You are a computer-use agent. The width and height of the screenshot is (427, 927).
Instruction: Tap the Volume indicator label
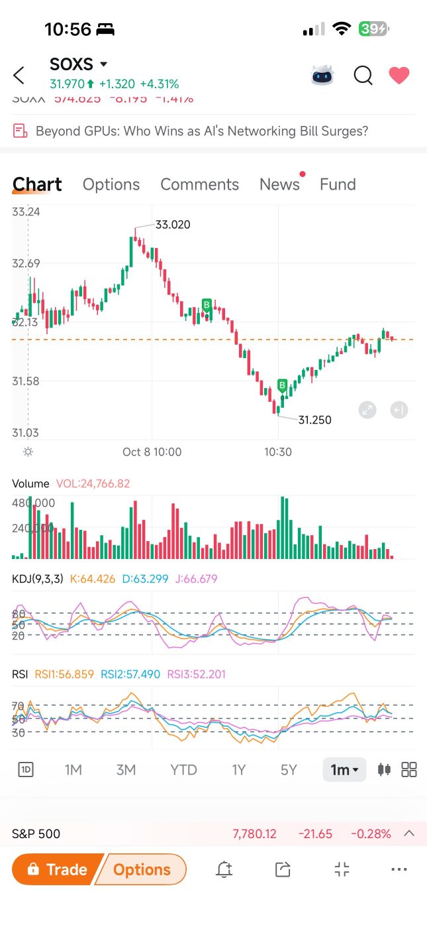tap(30, 483)
